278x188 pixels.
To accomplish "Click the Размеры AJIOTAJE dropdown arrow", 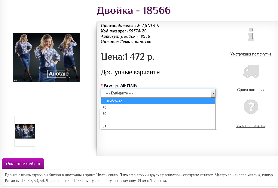I will coord(213,93).
